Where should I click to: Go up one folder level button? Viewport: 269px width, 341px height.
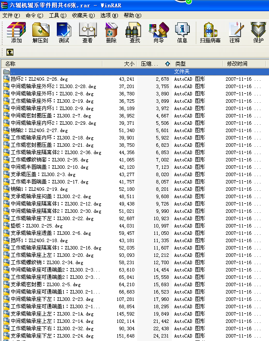(x=10, y=52)
